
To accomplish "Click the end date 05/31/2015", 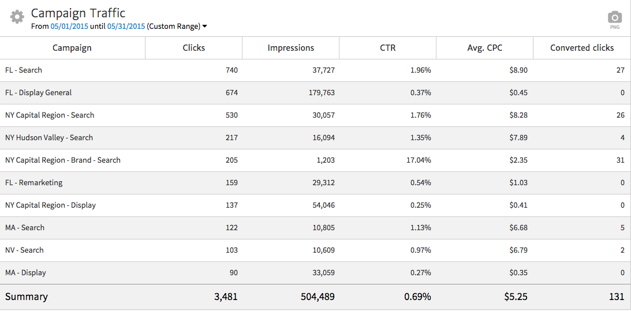I will click(126, 27).
